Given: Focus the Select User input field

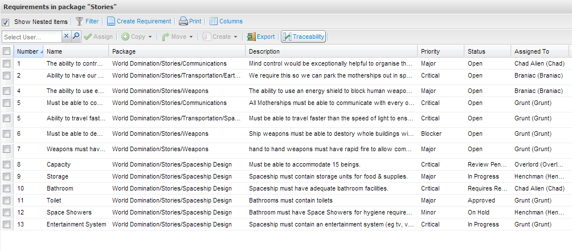Looking at the screenshot, I should (x=31, y=37).
